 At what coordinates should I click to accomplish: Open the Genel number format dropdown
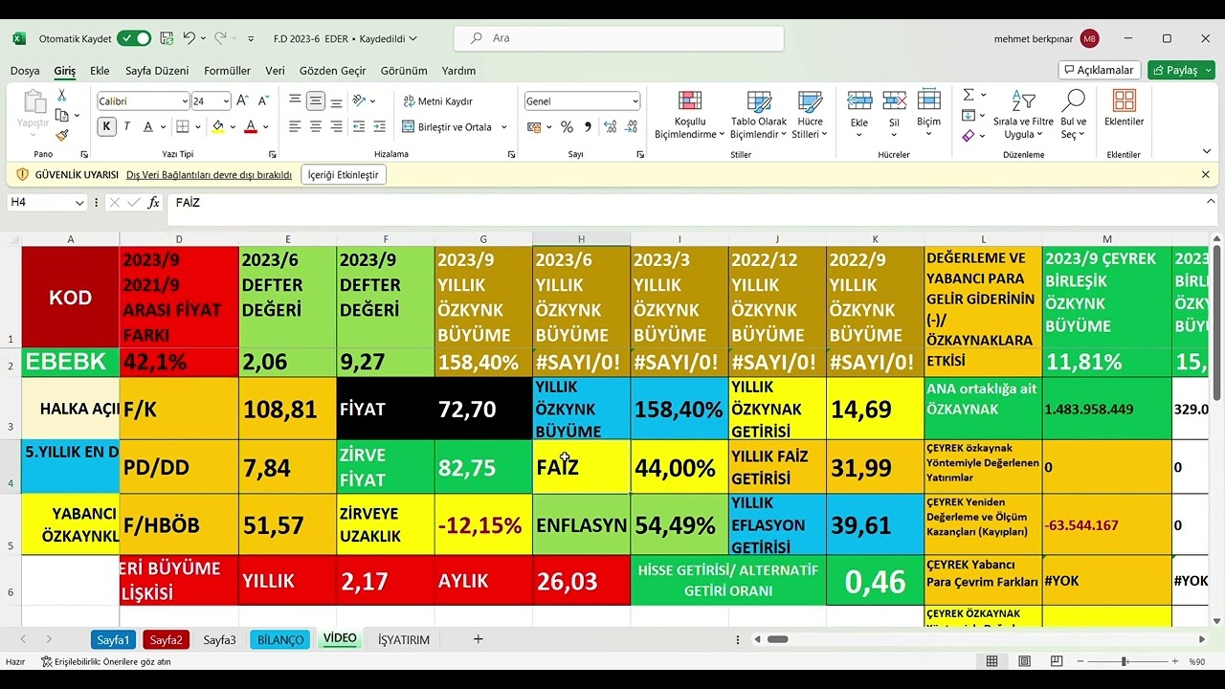point(635,100)
